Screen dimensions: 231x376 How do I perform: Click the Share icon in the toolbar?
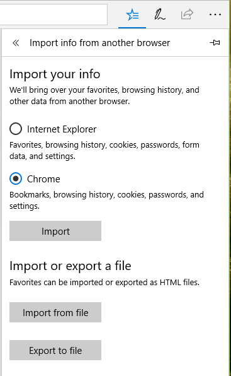point(187,14)
